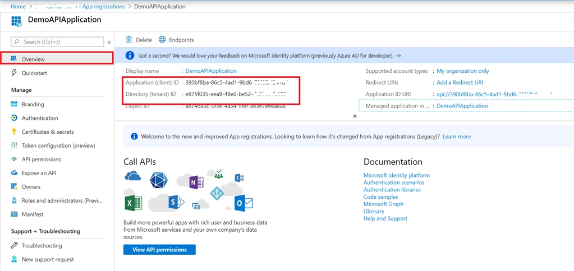Image resolution: width=574 pixels, height=271 pixels.
Task: Click the Directory (tenant) ID value
Action: point(236,94)
